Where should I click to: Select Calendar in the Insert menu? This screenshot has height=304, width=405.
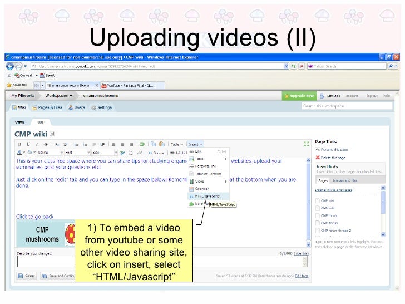pyautogui.click(x=208, y=189)
